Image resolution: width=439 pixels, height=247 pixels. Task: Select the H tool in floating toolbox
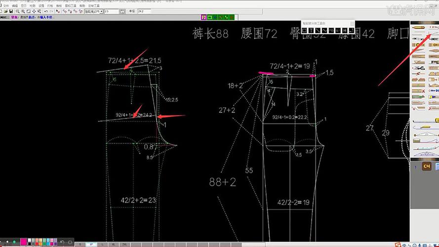click(345, 30)
